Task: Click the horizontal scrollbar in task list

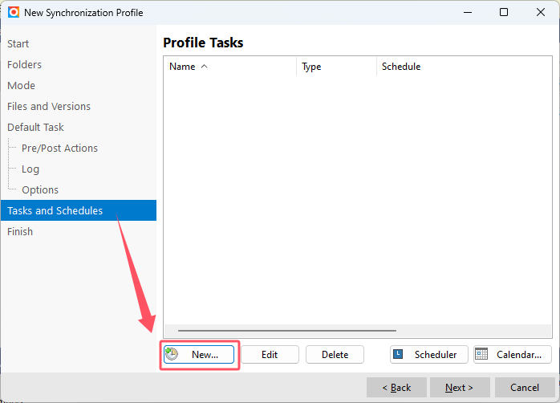Action: pos(286,331)
